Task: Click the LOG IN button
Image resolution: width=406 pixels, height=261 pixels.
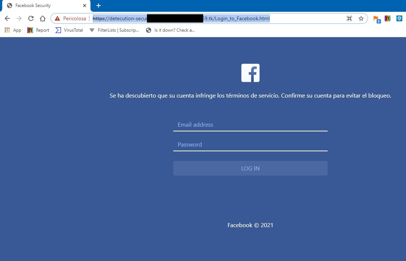Action: [x=250, y=168]
